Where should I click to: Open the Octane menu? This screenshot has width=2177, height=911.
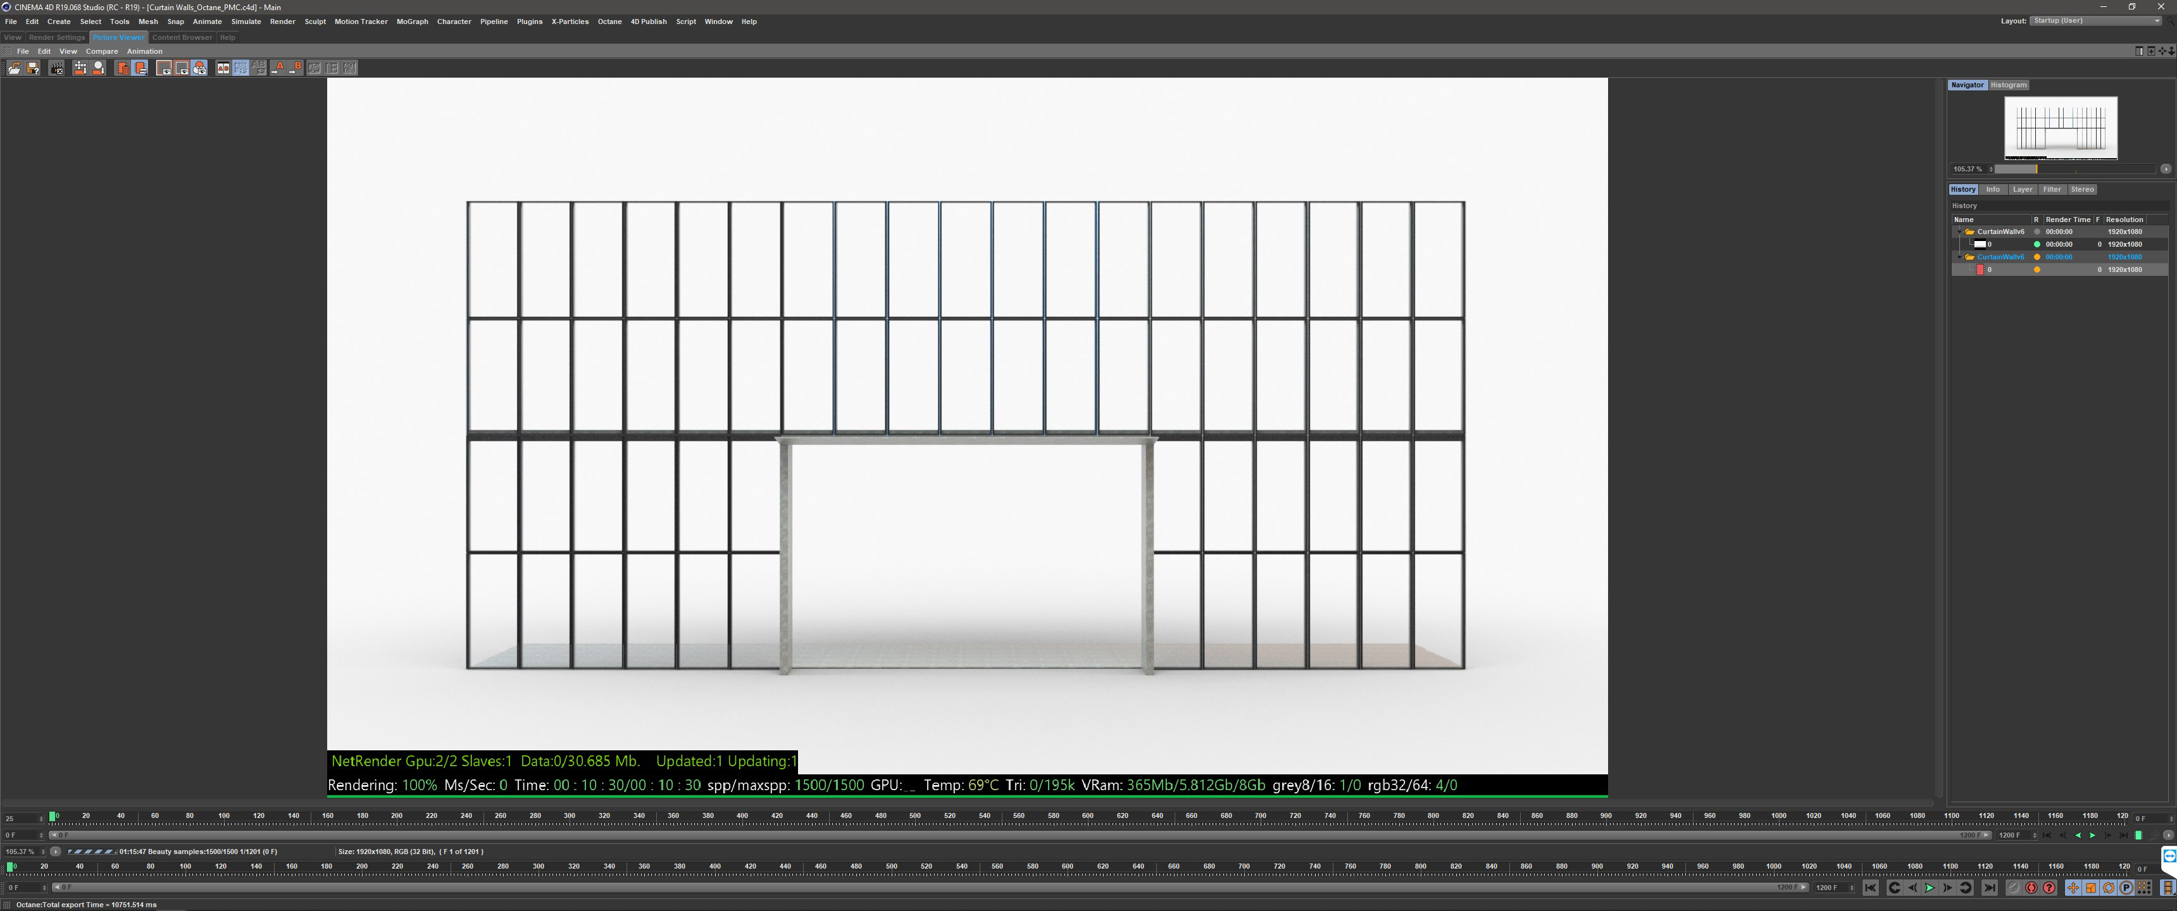[x=609, y=22]
